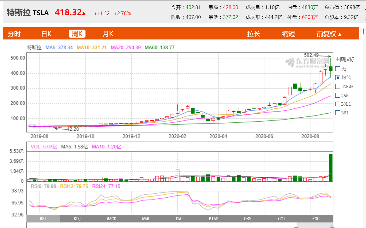The height and width of the screenshot is (228, 366).
Task: Expand the 前复权 adjustment dropdown
Action: pyautogui.click(x=329, y=34)
